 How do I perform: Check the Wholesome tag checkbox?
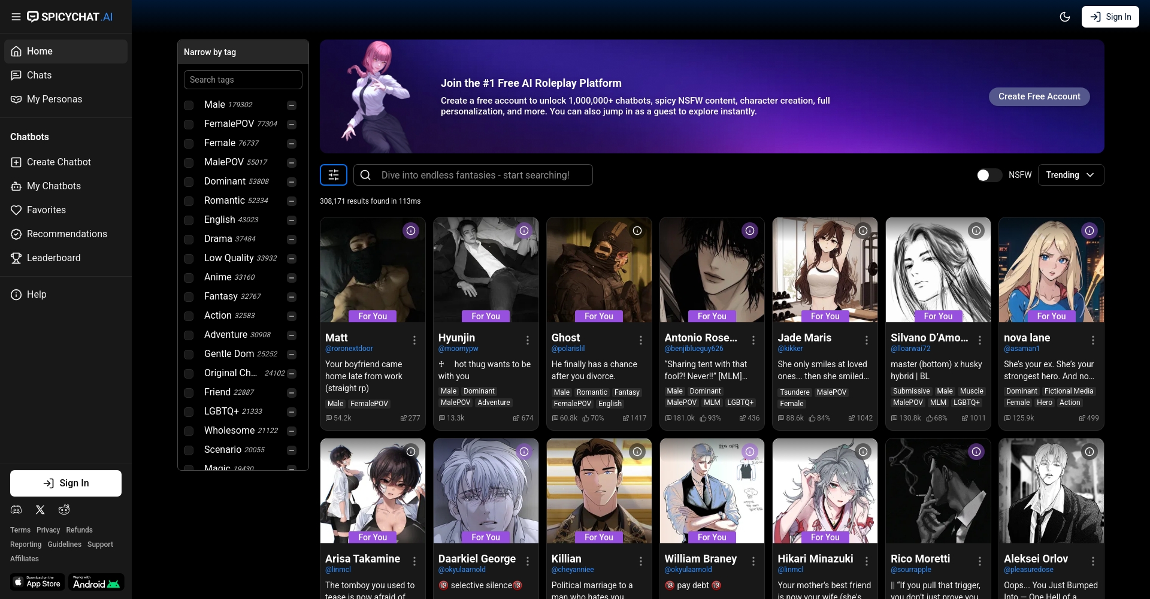(x=189, y=431)
